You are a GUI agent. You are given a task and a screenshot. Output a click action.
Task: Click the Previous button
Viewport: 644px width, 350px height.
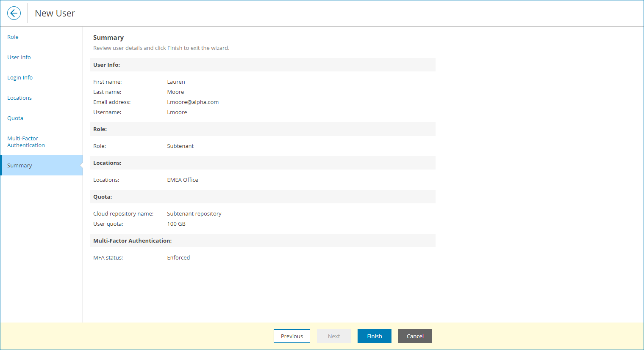click(x=292, y=336)
